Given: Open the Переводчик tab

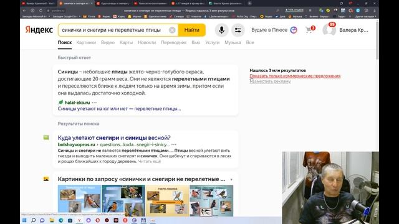Looking at the screenshot, I should (x=173, y=42).
